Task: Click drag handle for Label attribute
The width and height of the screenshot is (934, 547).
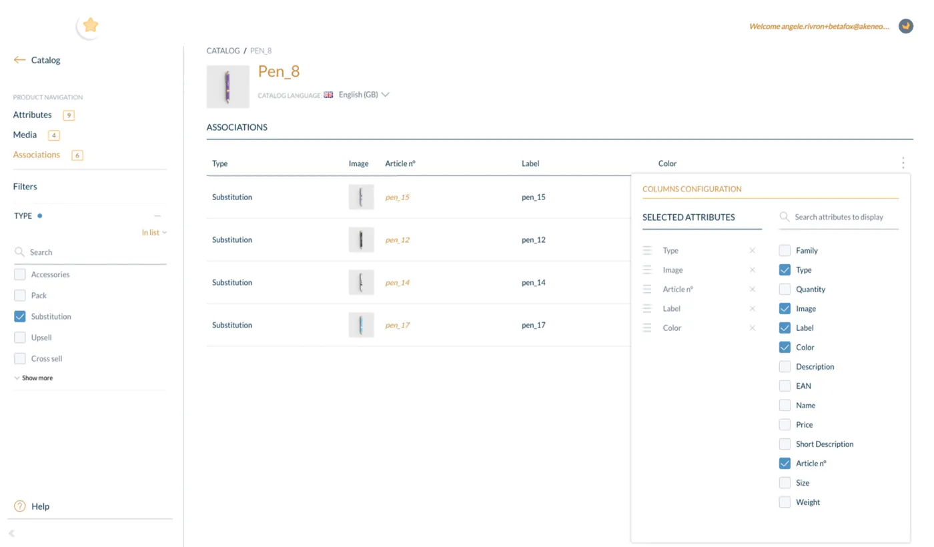Action: tap(647, 309)
